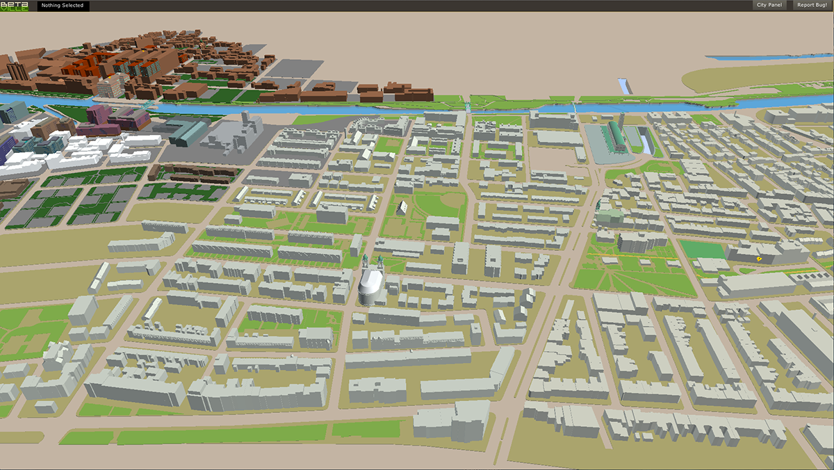The height and width of the screenshot is (470, 834).
Task: Click the left green-topped church tower
Action: 365,263
